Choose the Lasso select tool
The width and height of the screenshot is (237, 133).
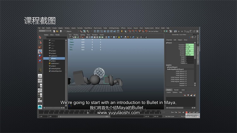40,42
